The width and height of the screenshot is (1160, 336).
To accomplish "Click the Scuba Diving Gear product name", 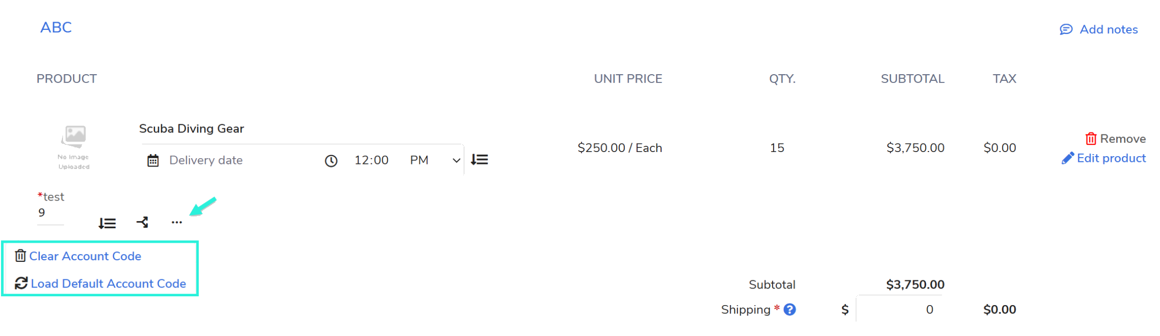I will tap(191, 128).
